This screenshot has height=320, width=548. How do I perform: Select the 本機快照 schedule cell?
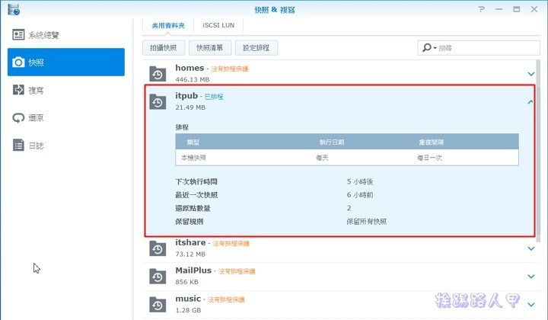click(193, 158)
